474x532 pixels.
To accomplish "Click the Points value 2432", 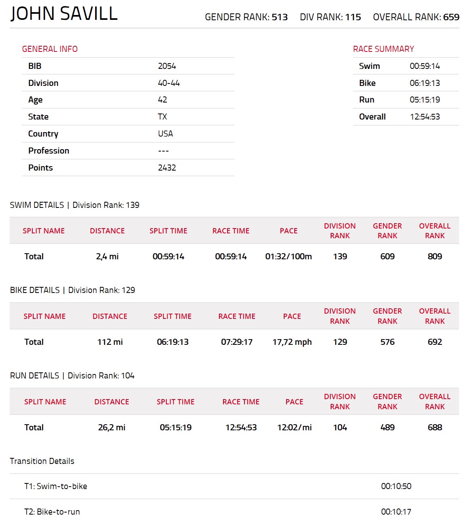I will coord(167,168).
